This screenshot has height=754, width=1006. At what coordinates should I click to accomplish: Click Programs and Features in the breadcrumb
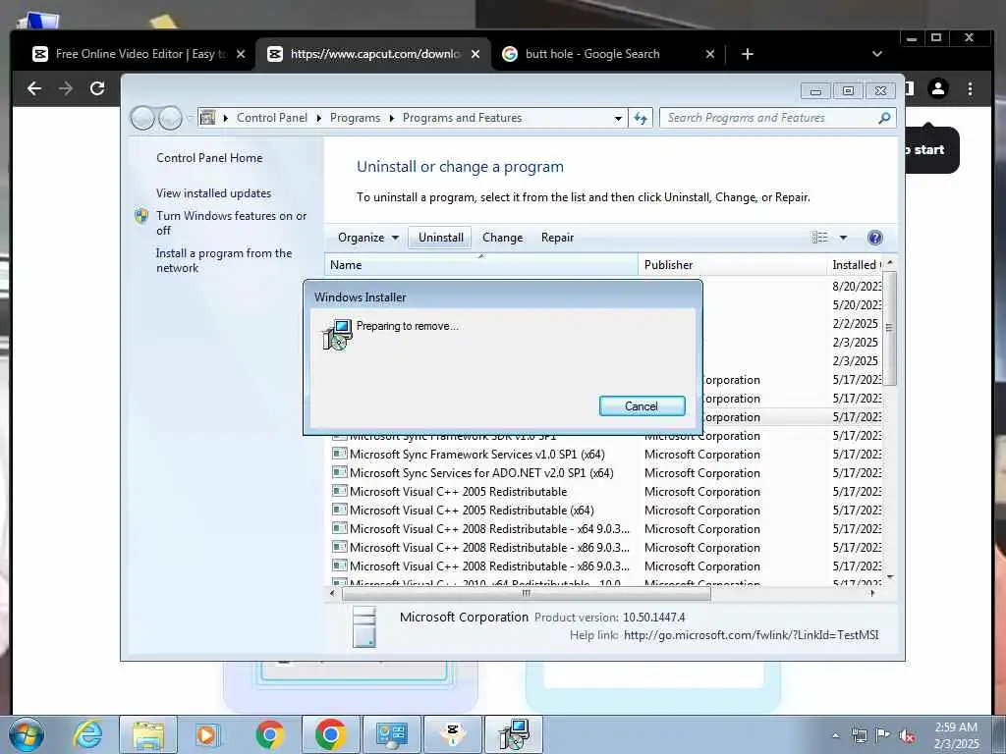[462, 118]
